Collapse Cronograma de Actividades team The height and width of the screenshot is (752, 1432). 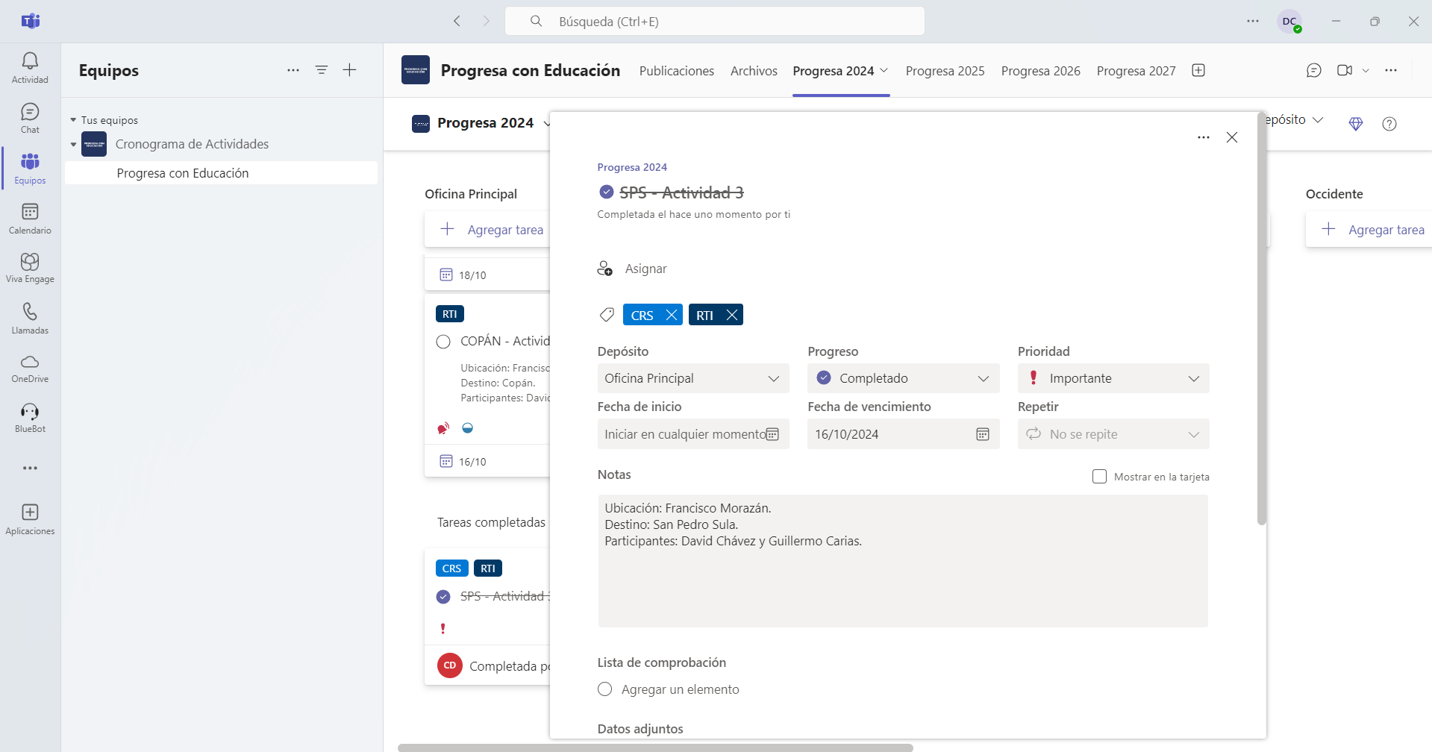[x=73, y=144]
